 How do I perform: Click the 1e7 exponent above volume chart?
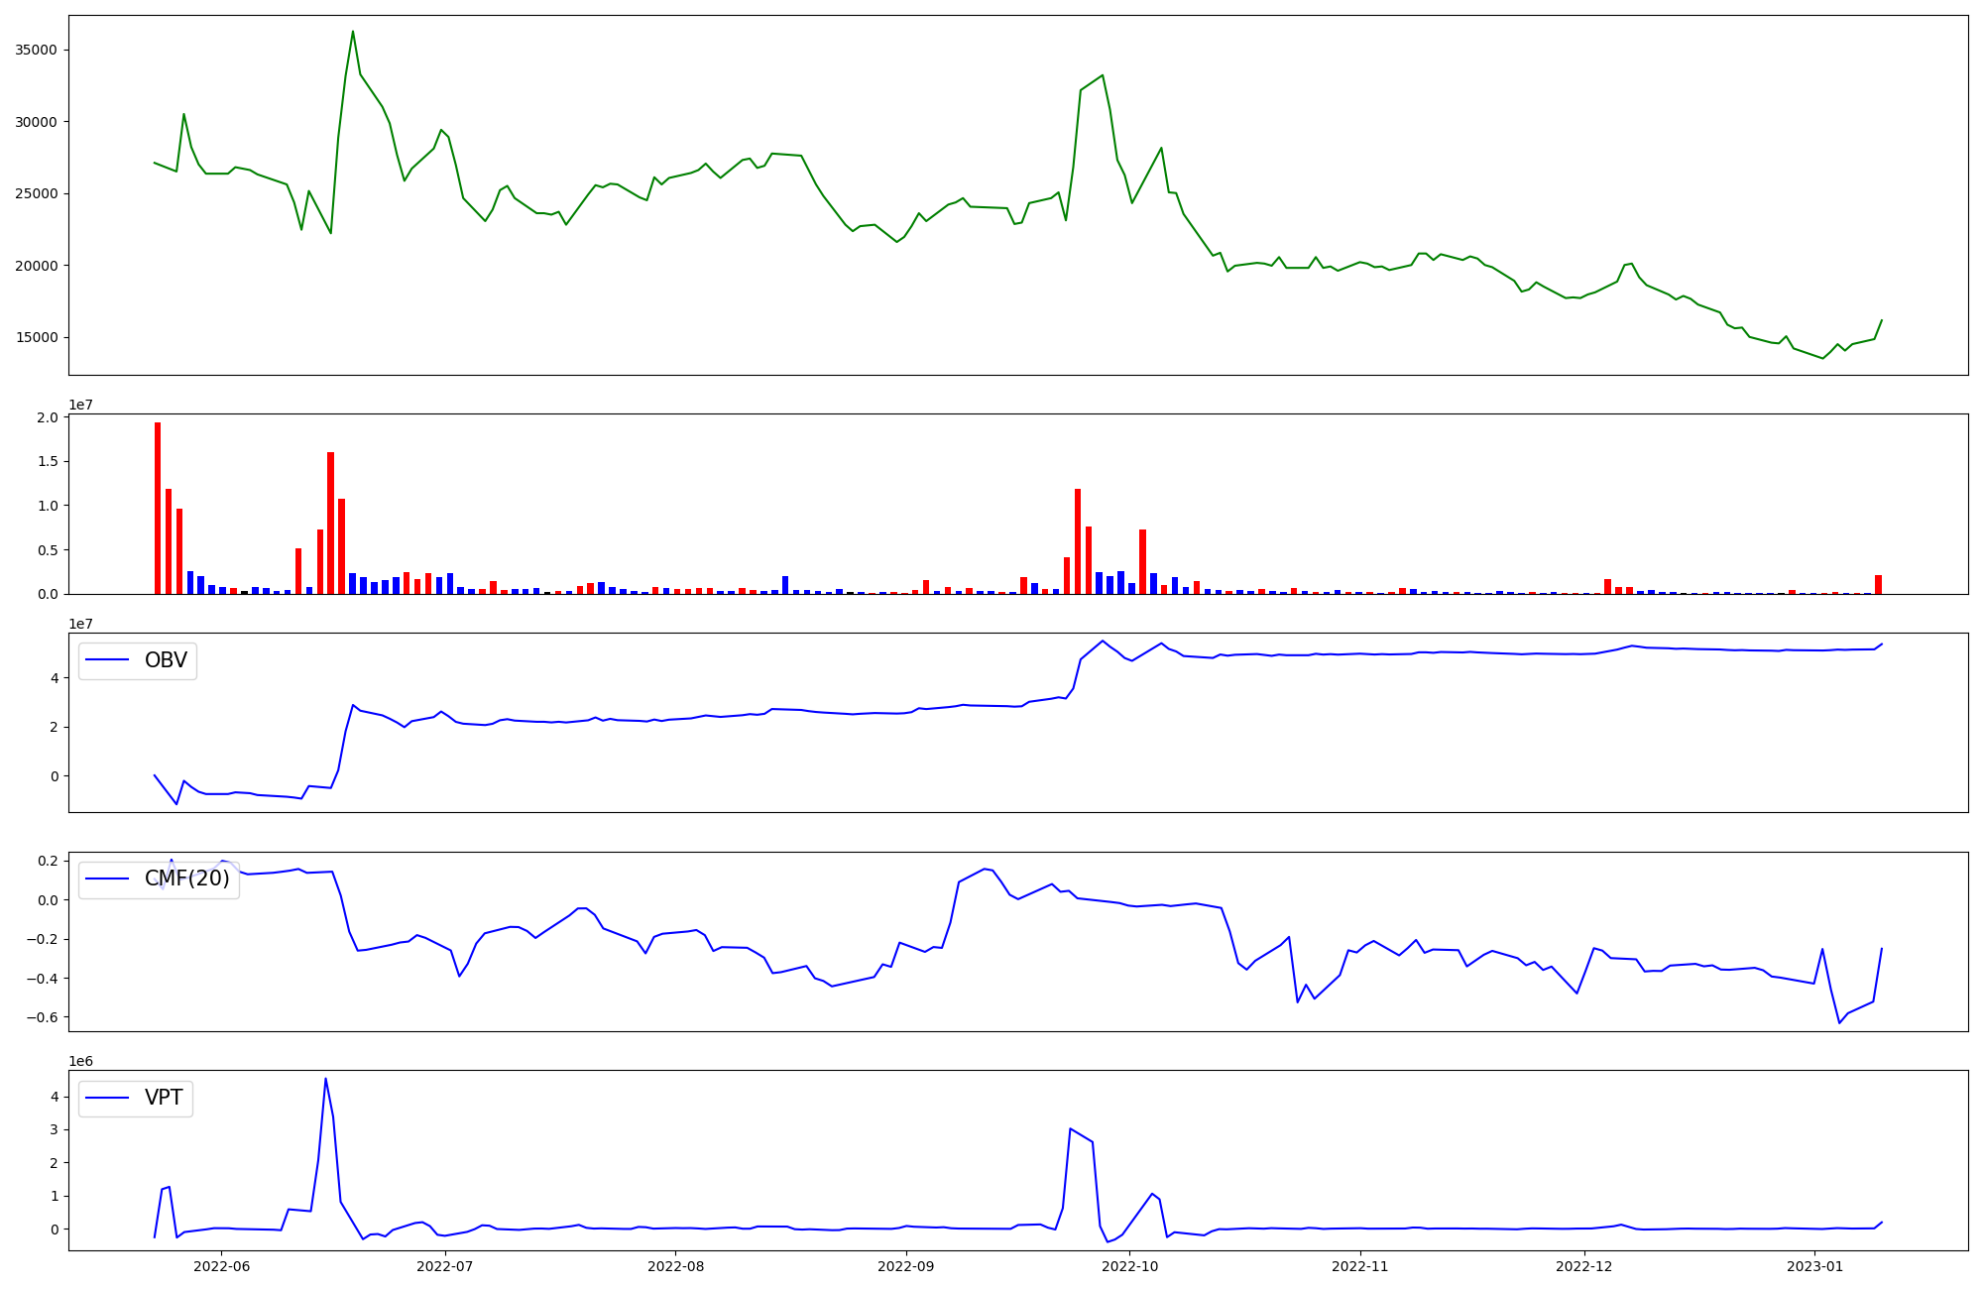(80, 405)
